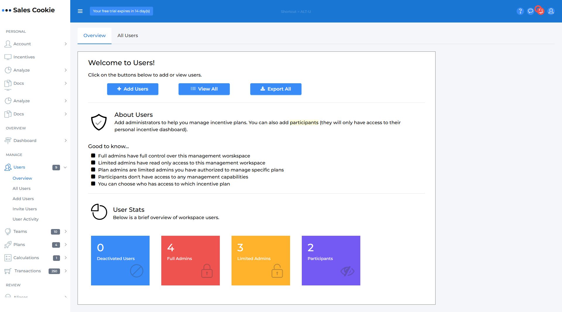Collapse the Users sidebar section

pos(65,167)
